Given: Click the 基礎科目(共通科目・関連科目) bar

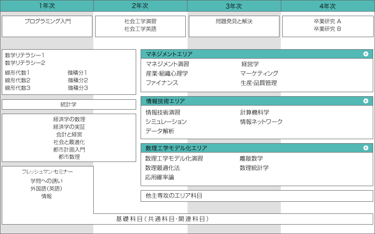Looking at the screenshot, I should [162, 219].
